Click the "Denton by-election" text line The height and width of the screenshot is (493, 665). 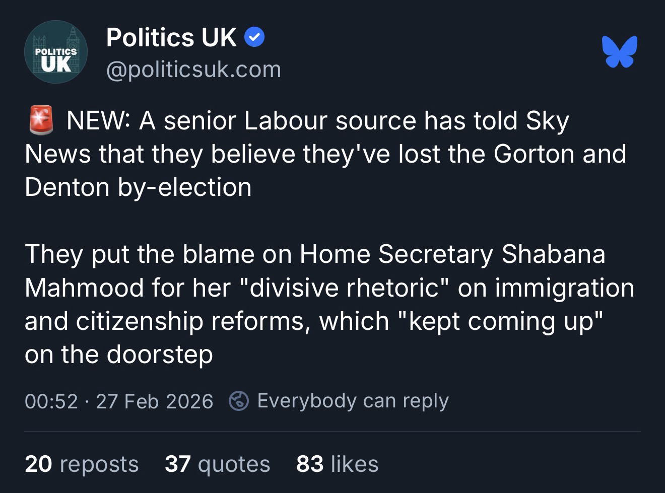tap(138, 187)
